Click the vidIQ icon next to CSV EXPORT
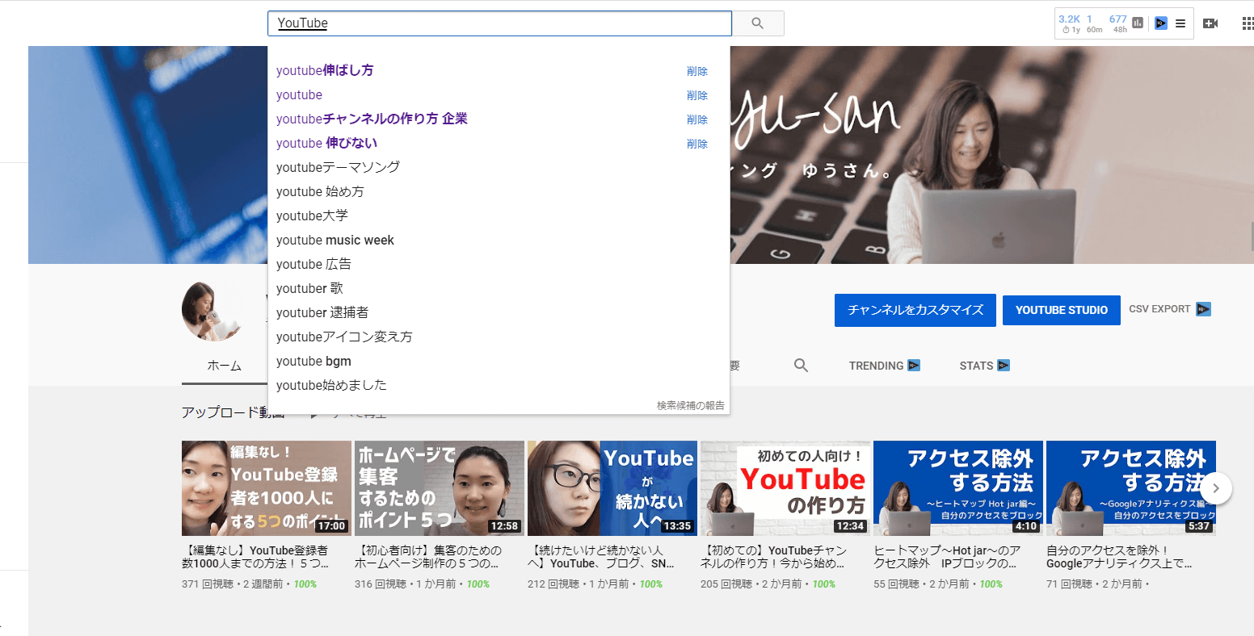1254x636 pixels. pyautogui.click(x=1203, y=309)
